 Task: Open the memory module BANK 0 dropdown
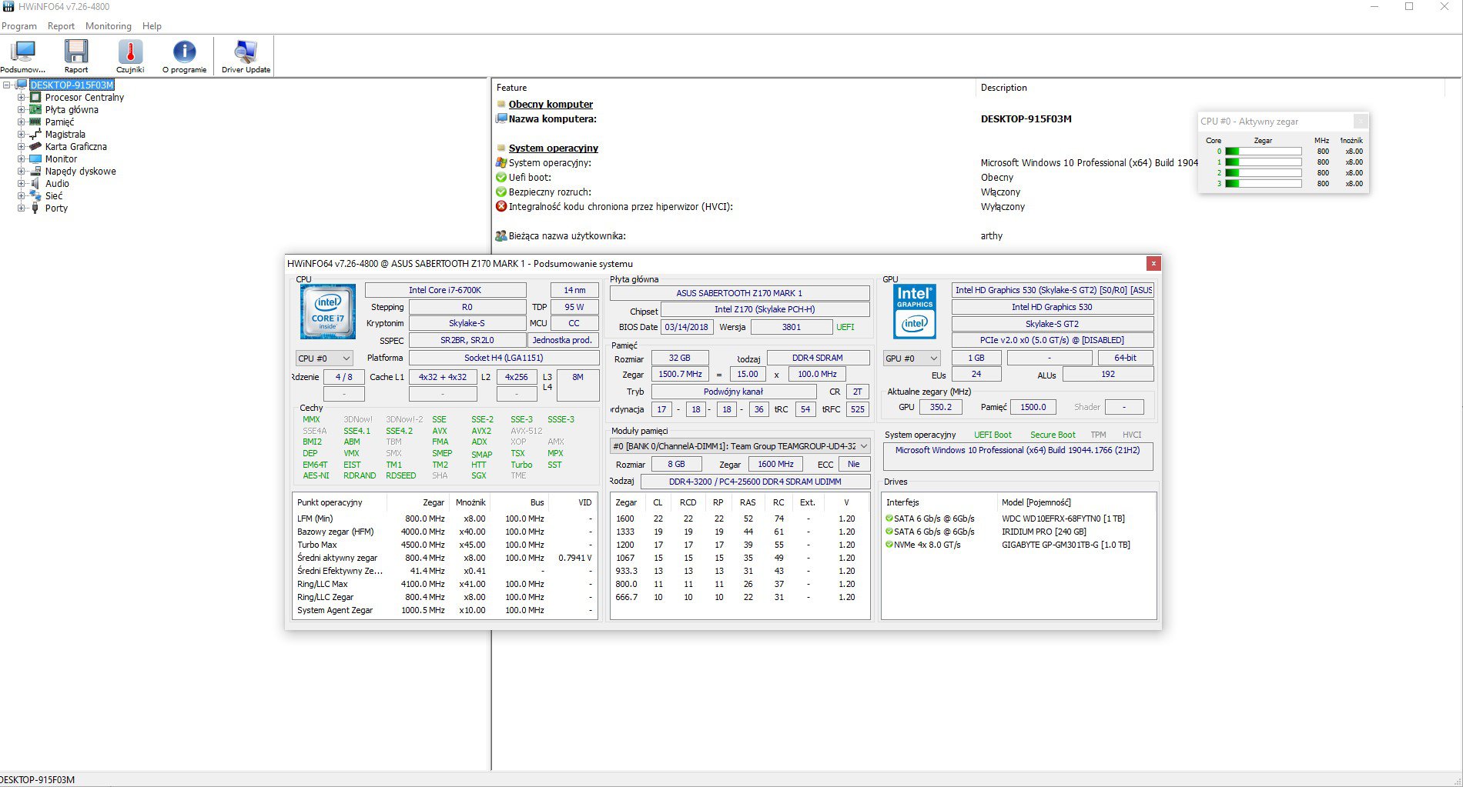740,446
